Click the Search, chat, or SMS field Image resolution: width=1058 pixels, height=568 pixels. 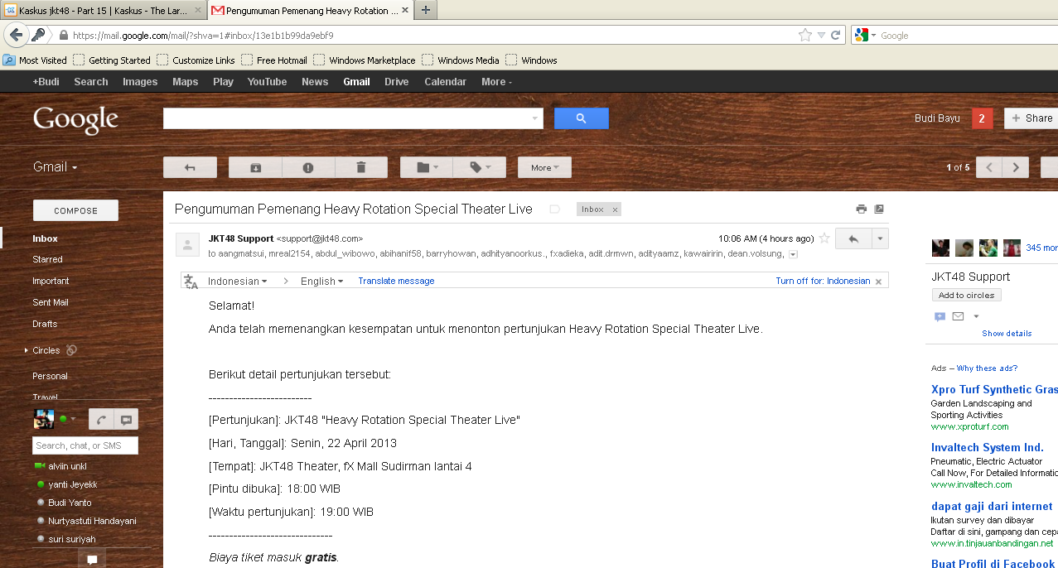[x=85, y=445]
